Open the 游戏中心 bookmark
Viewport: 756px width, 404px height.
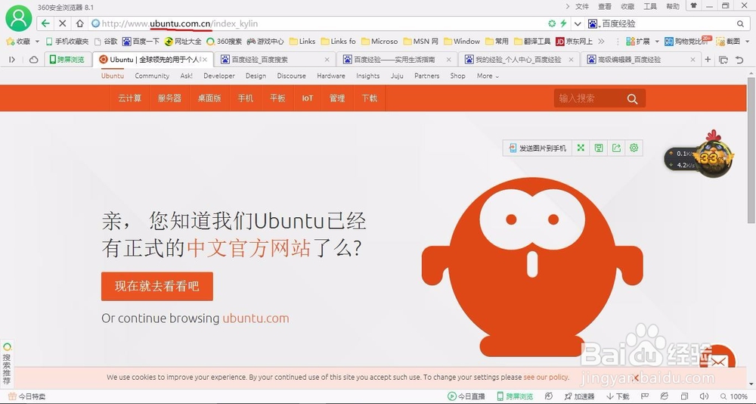pos(265,42)
